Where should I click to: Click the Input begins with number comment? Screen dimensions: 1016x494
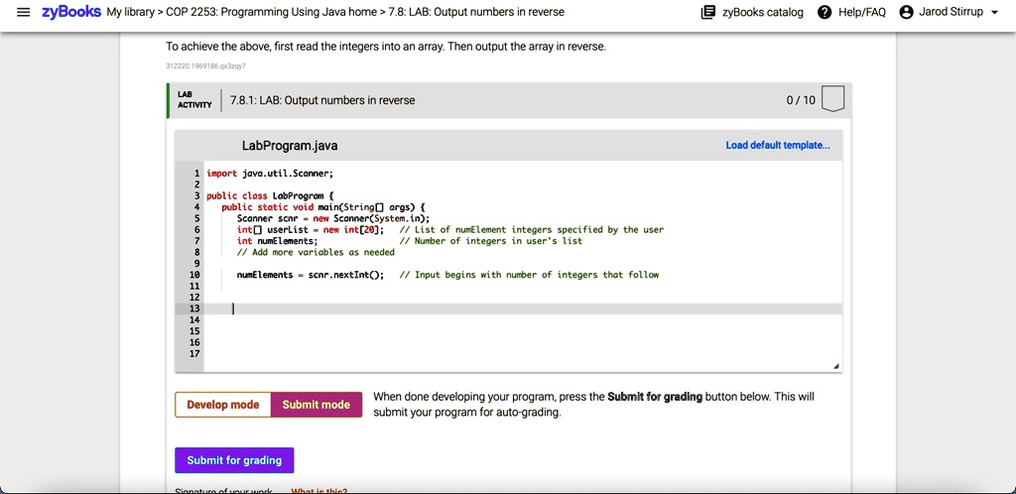pos(530,275)
